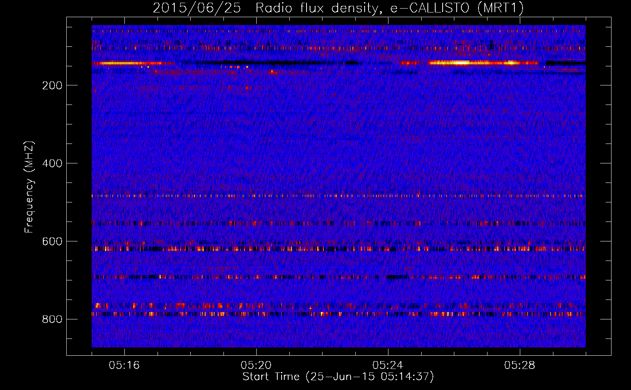
Task: Click the 05:28 time tick label
Action: point(520,365)
